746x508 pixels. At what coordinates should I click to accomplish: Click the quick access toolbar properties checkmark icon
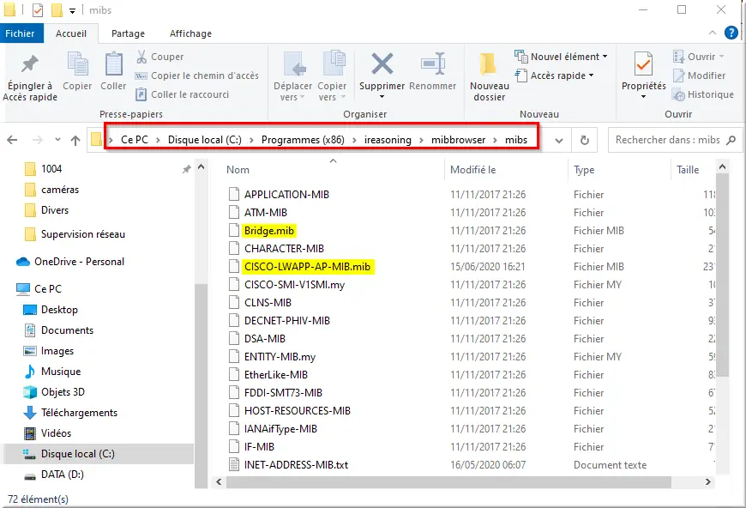(x=38, y=10)
